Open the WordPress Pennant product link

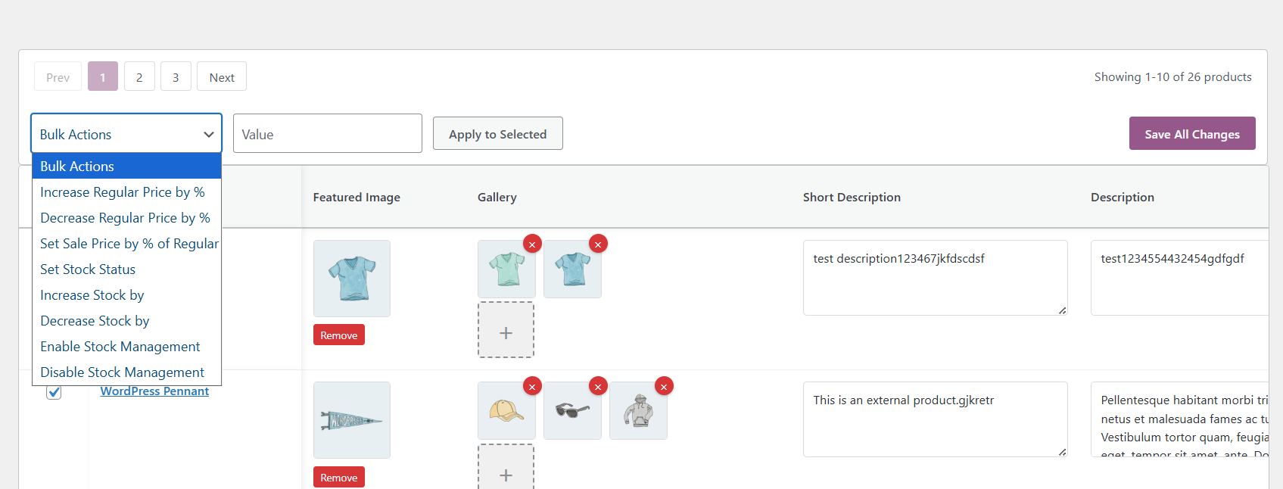(154, 391)
